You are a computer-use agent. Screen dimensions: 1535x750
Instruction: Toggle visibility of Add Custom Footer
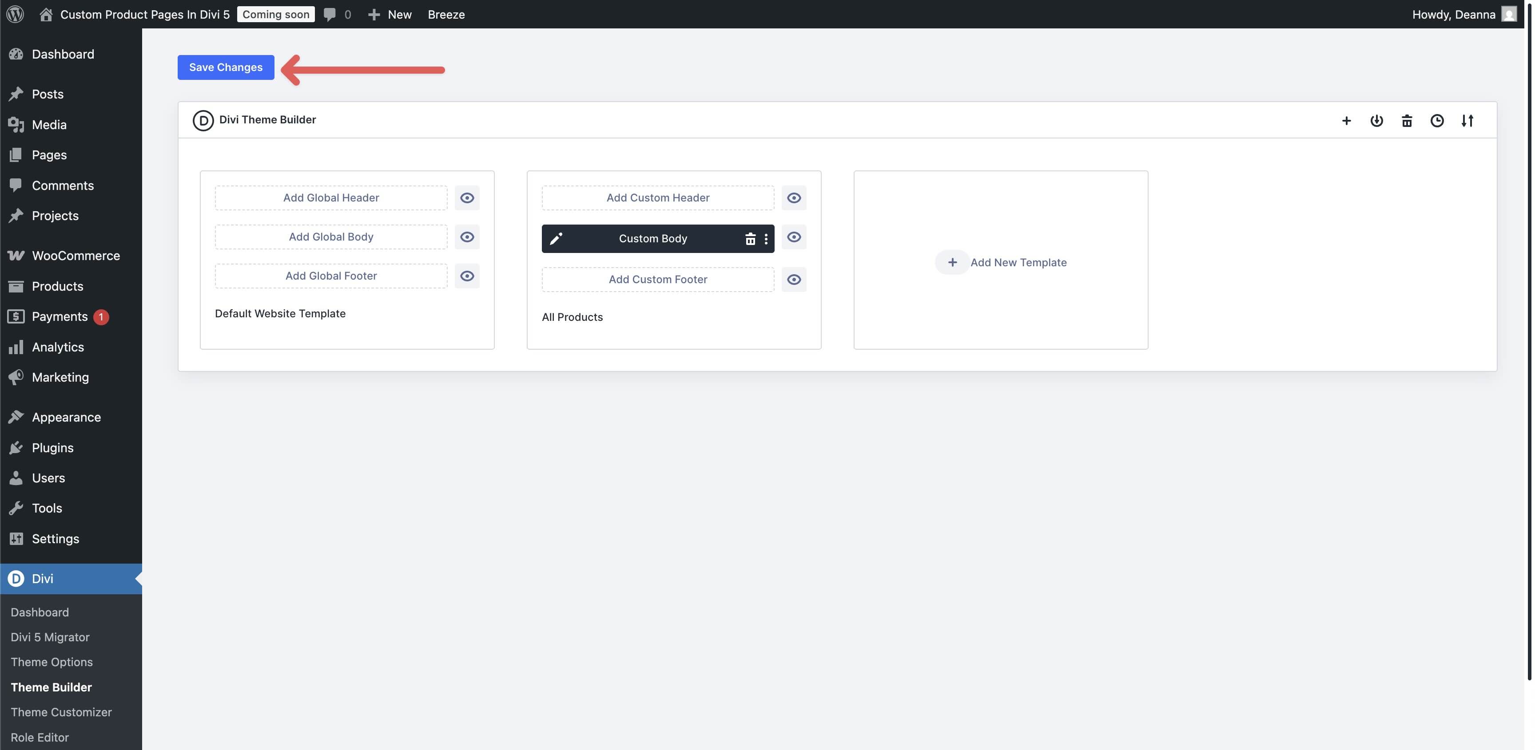tap(794, 279)
